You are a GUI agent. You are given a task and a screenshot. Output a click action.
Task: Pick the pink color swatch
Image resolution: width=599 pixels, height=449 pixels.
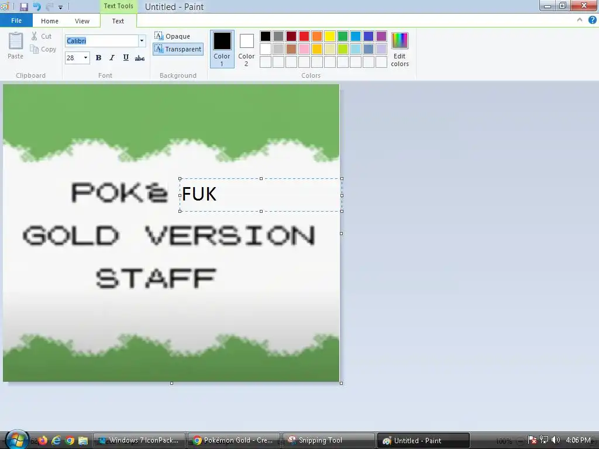[304, 49]
